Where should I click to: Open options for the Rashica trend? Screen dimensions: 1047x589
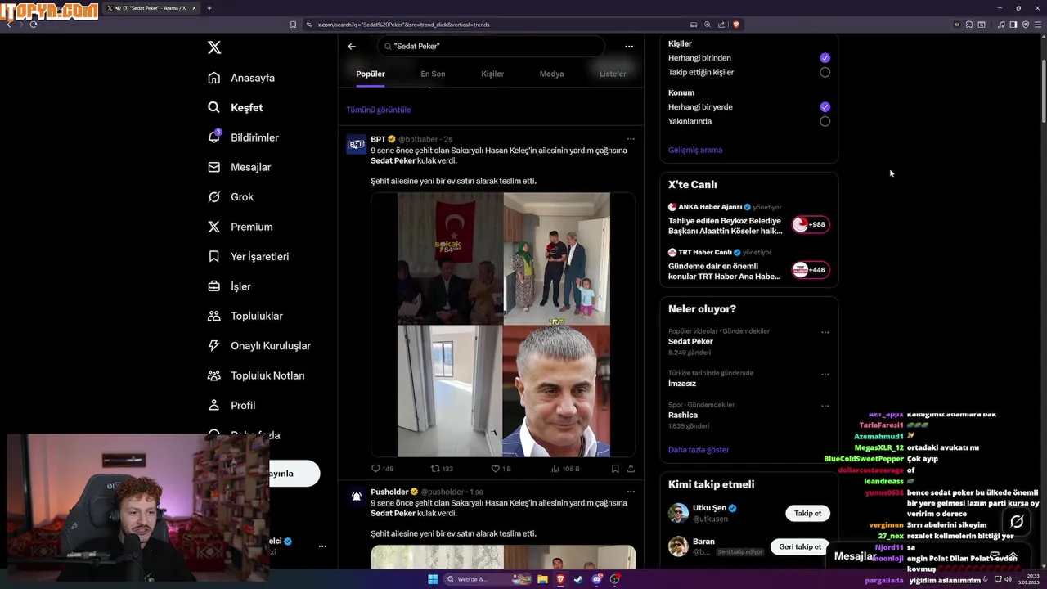(x=825, y=406)
